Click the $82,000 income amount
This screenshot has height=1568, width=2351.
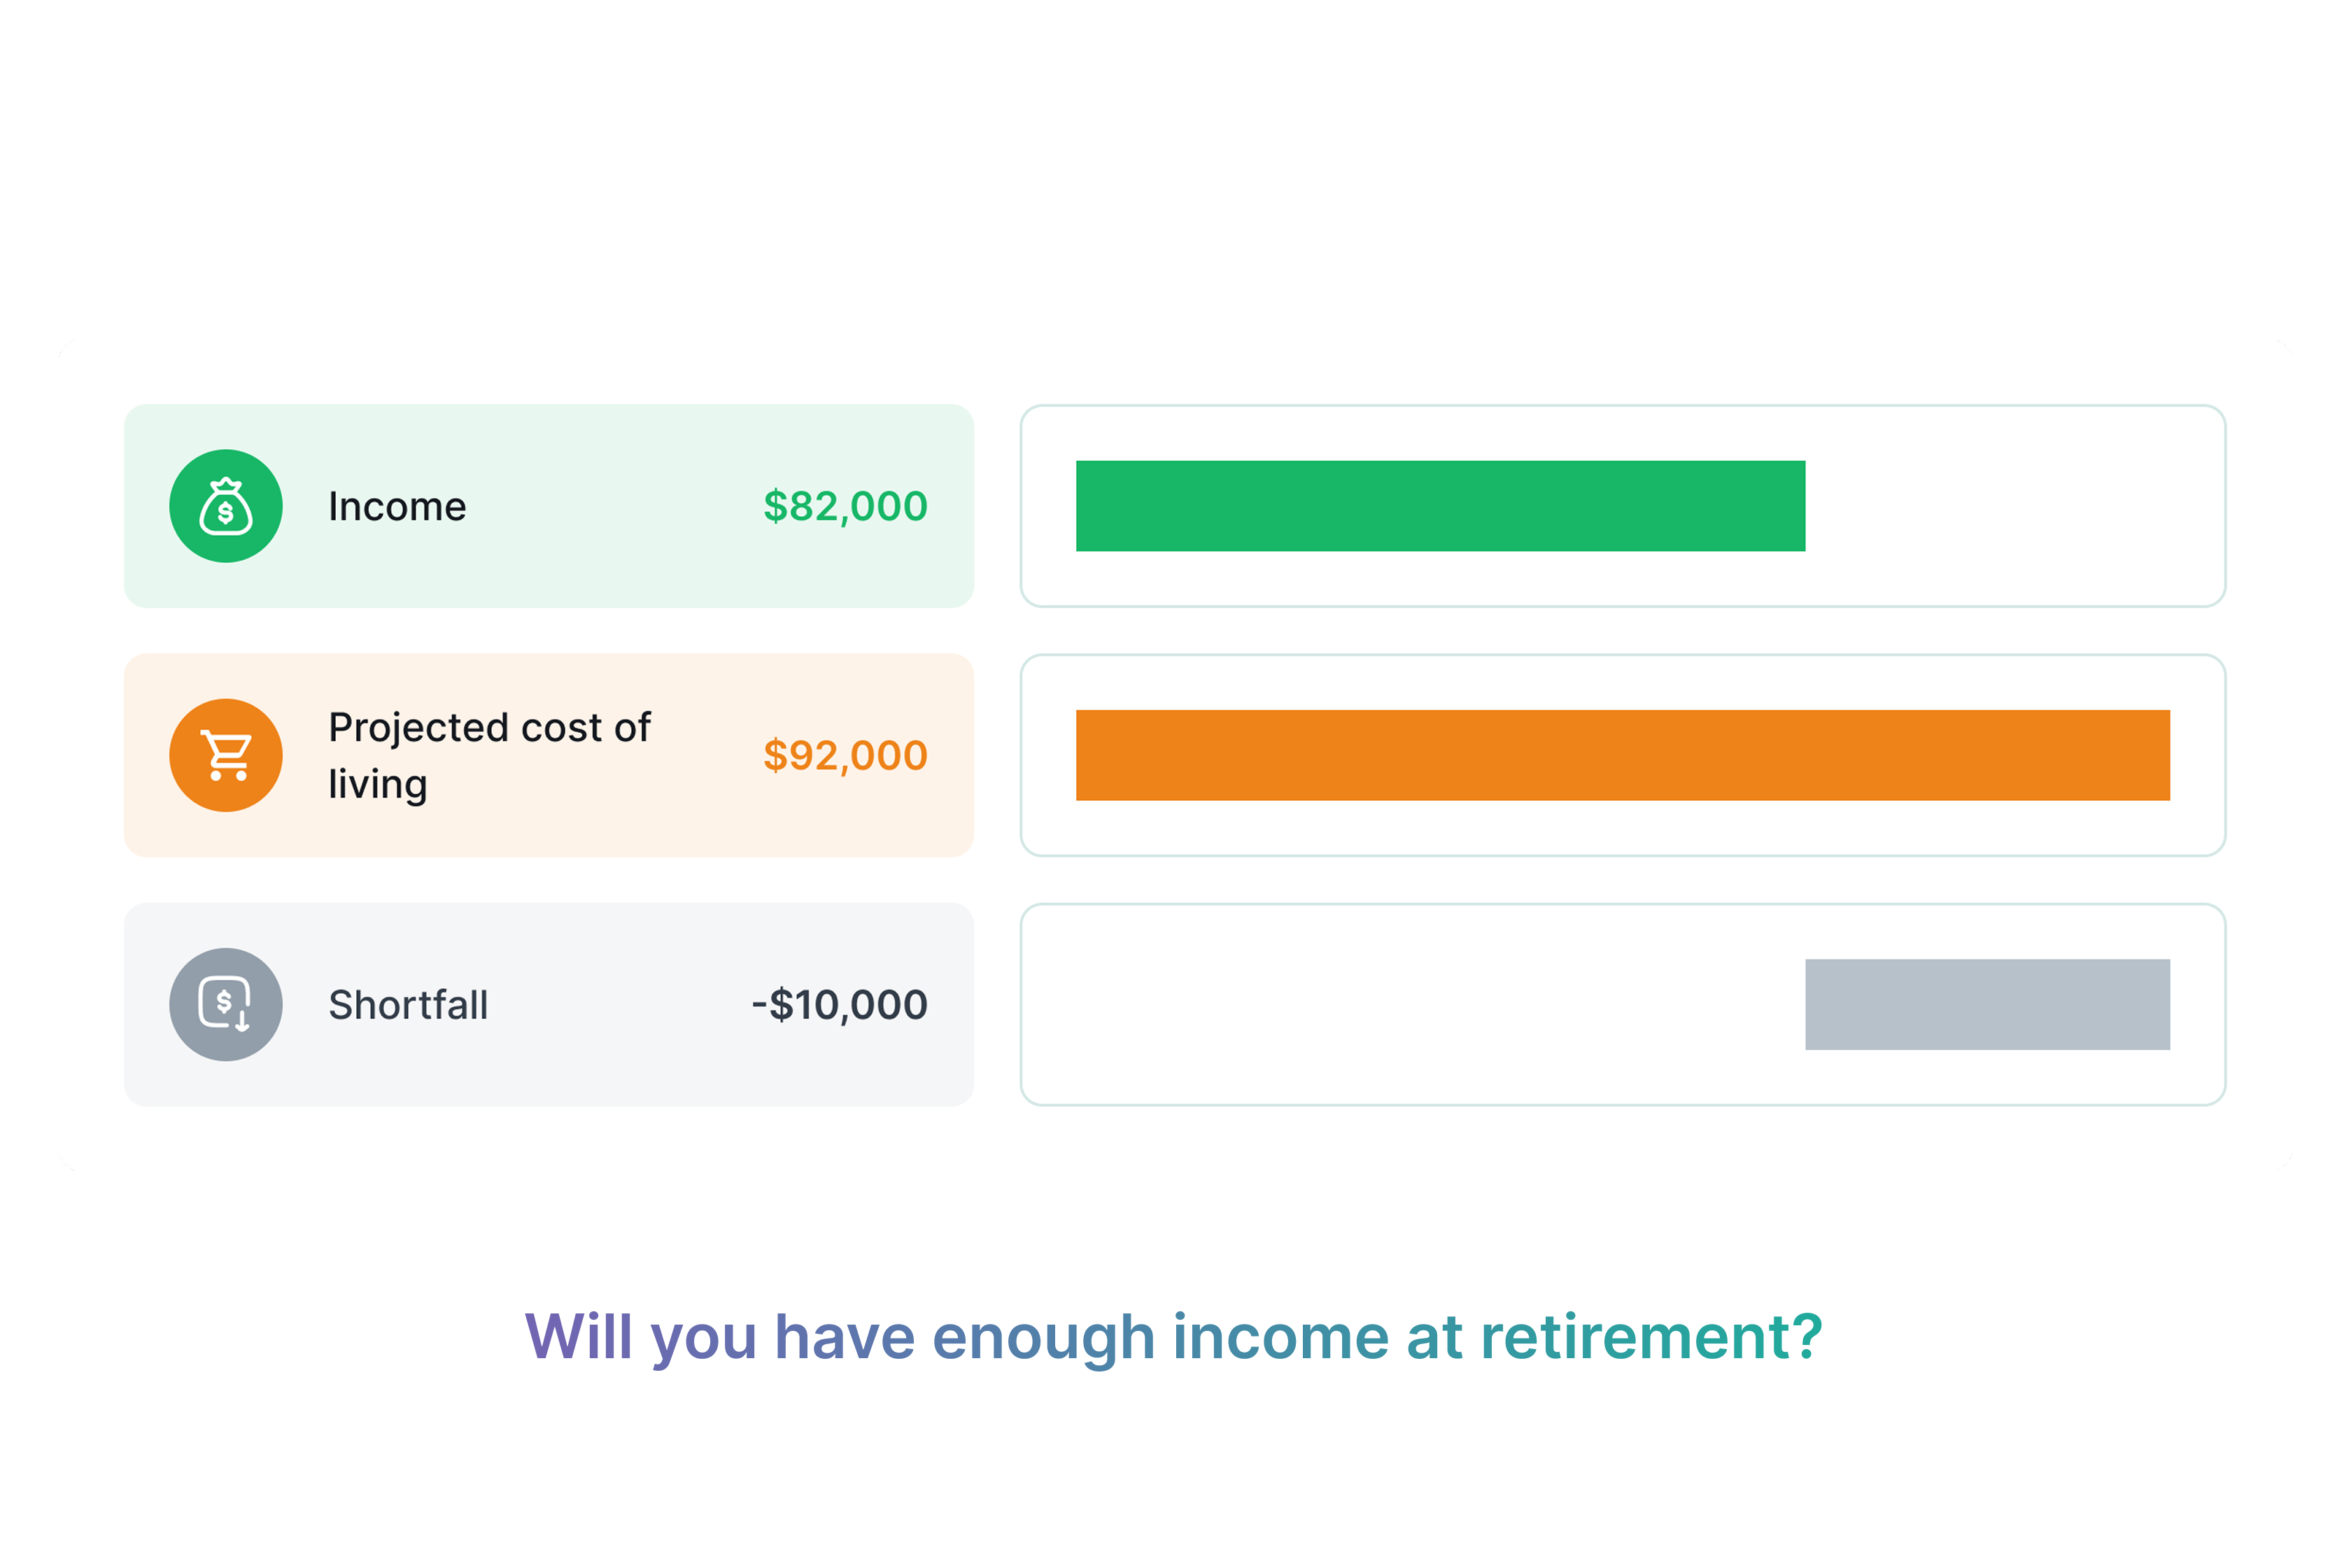[x=845, y=507]
